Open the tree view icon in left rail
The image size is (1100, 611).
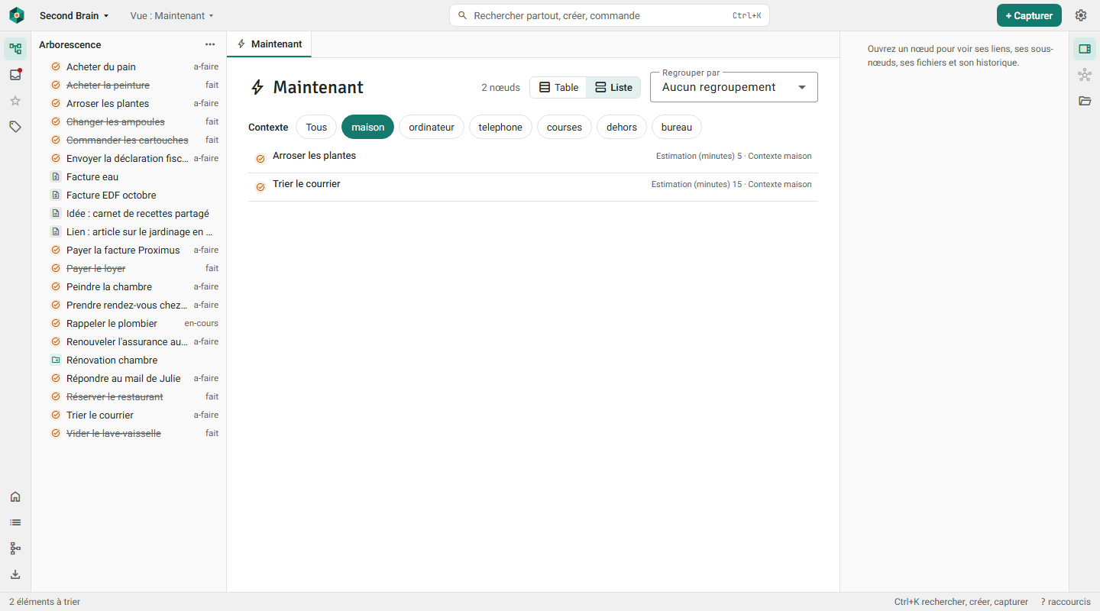click(15, 49)
